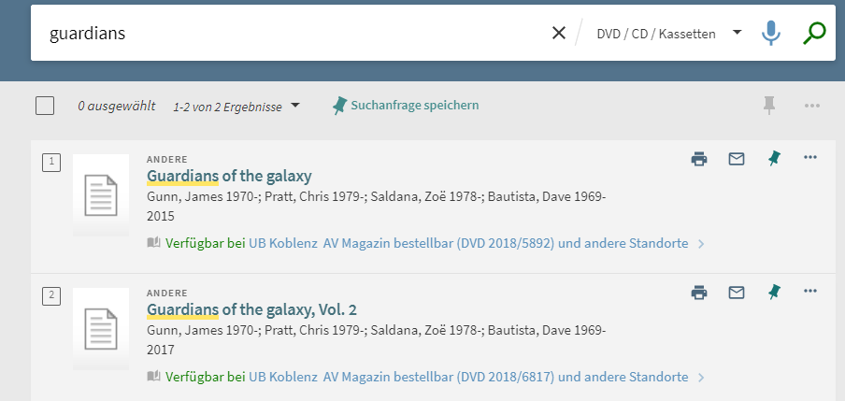845x401 pixels.
Task: Click into the search input containing guardians
Action: (x=280, y=34)
